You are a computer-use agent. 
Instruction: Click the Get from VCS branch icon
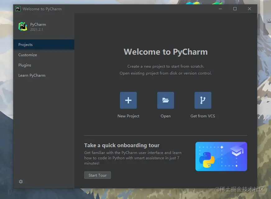pyautogui.click(x=203, y=100)
